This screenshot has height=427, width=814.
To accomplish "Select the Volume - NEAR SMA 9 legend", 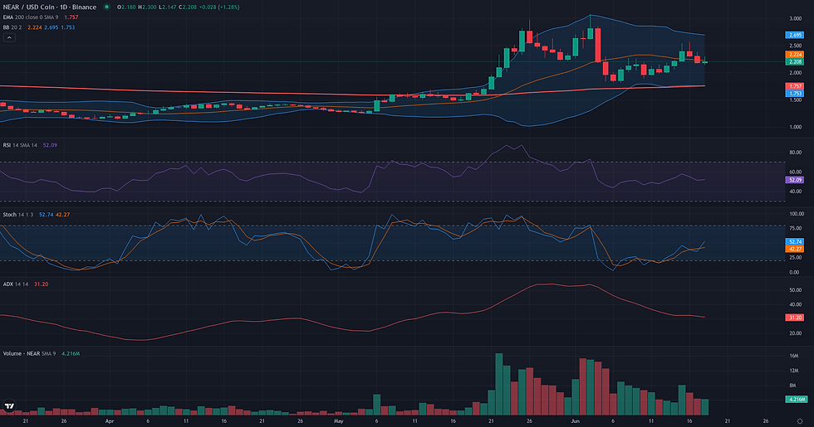I will click(29, 353).
